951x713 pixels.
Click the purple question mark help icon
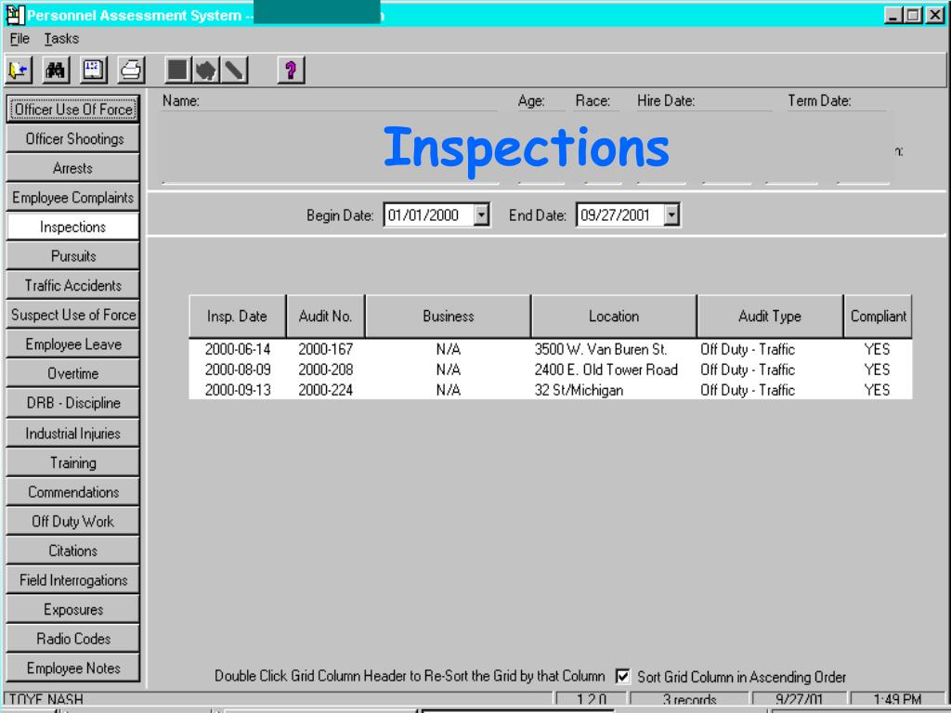pos(291,71)
